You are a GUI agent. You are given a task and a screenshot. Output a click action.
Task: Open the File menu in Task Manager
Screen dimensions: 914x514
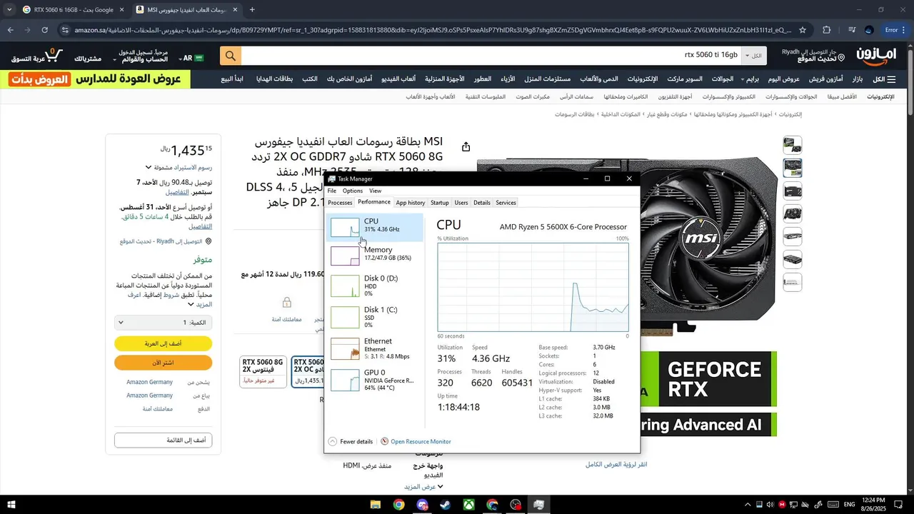coord(332,191)
